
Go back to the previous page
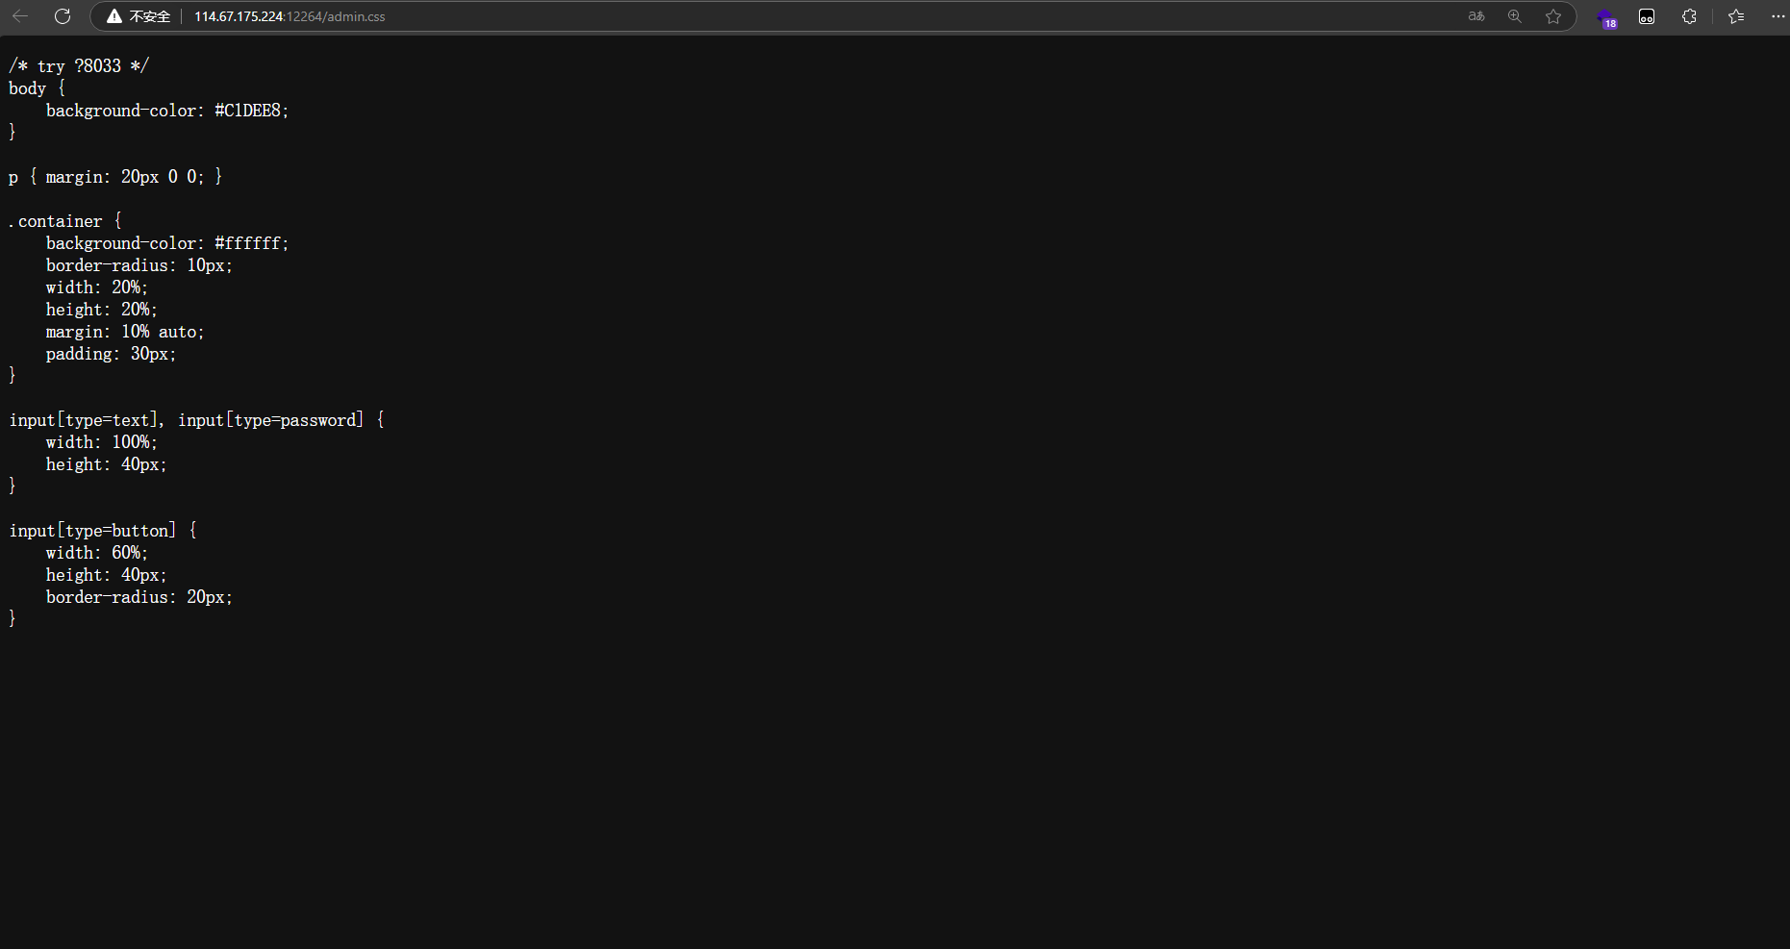click(20, 16)
